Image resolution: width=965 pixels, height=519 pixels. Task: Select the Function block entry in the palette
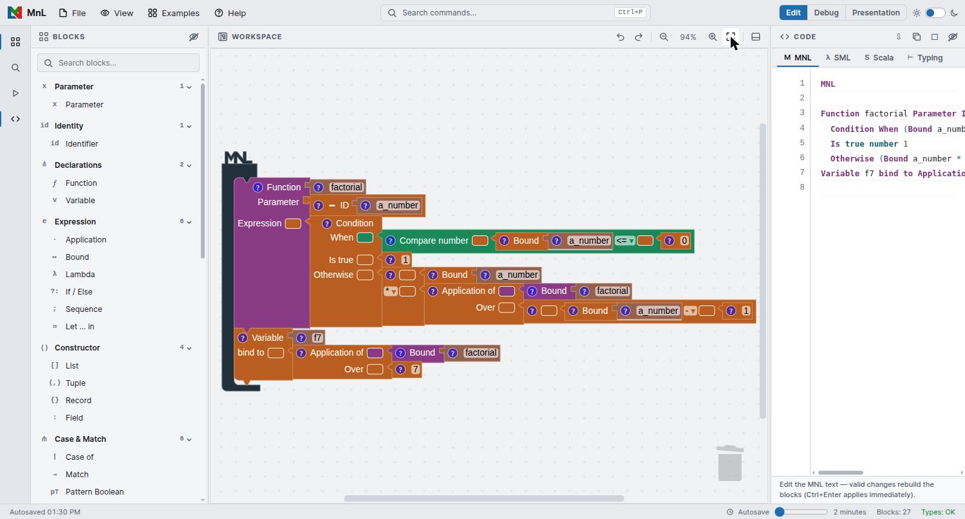pos(81,183)
